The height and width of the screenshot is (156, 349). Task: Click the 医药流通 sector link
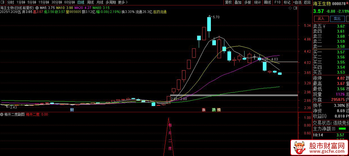point(160,12)
